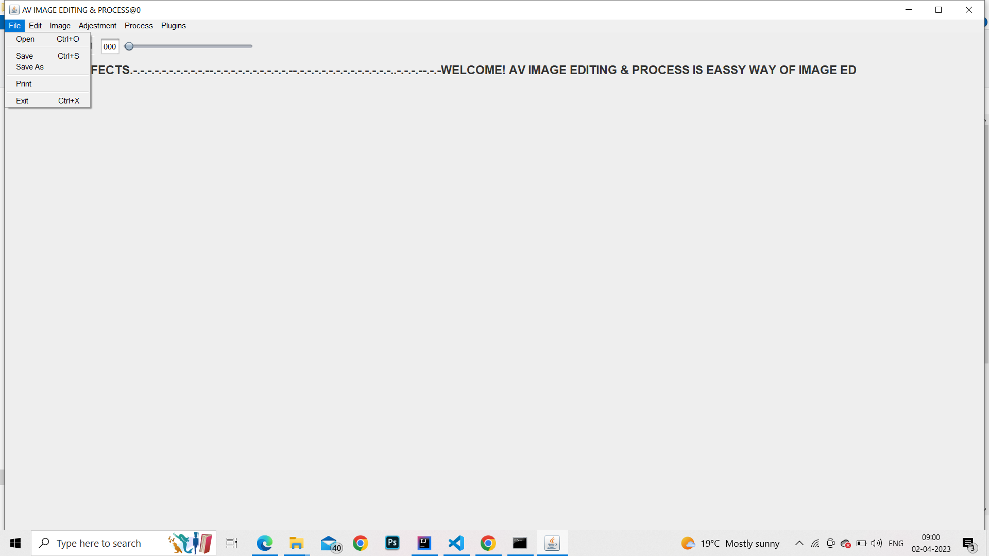Open Visual Studio Code from the taskbar
Viewport: 989px width, 556px height.
[456, 543]
